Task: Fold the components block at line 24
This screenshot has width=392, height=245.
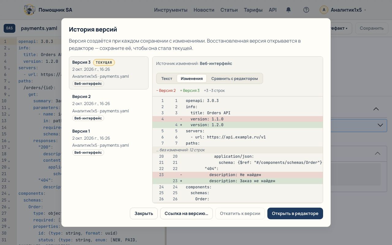Action: click(x=9, y=194)
